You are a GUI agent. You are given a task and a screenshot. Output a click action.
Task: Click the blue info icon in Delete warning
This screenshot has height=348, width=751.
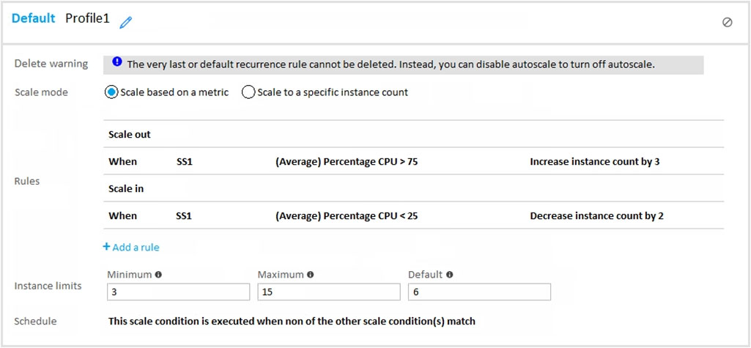(117, 62)
